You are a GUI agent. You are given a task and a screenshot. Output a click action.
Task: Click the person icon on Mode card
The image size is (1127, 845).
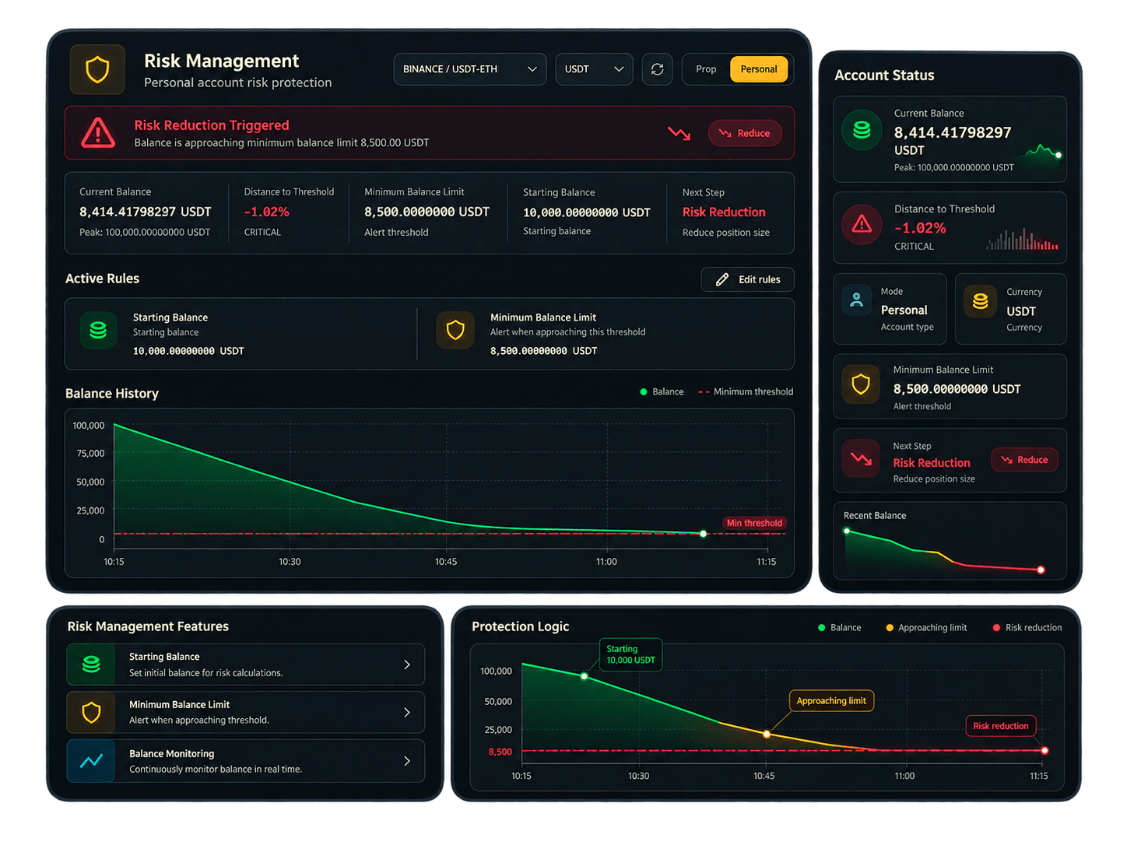(x=857, y=300)
